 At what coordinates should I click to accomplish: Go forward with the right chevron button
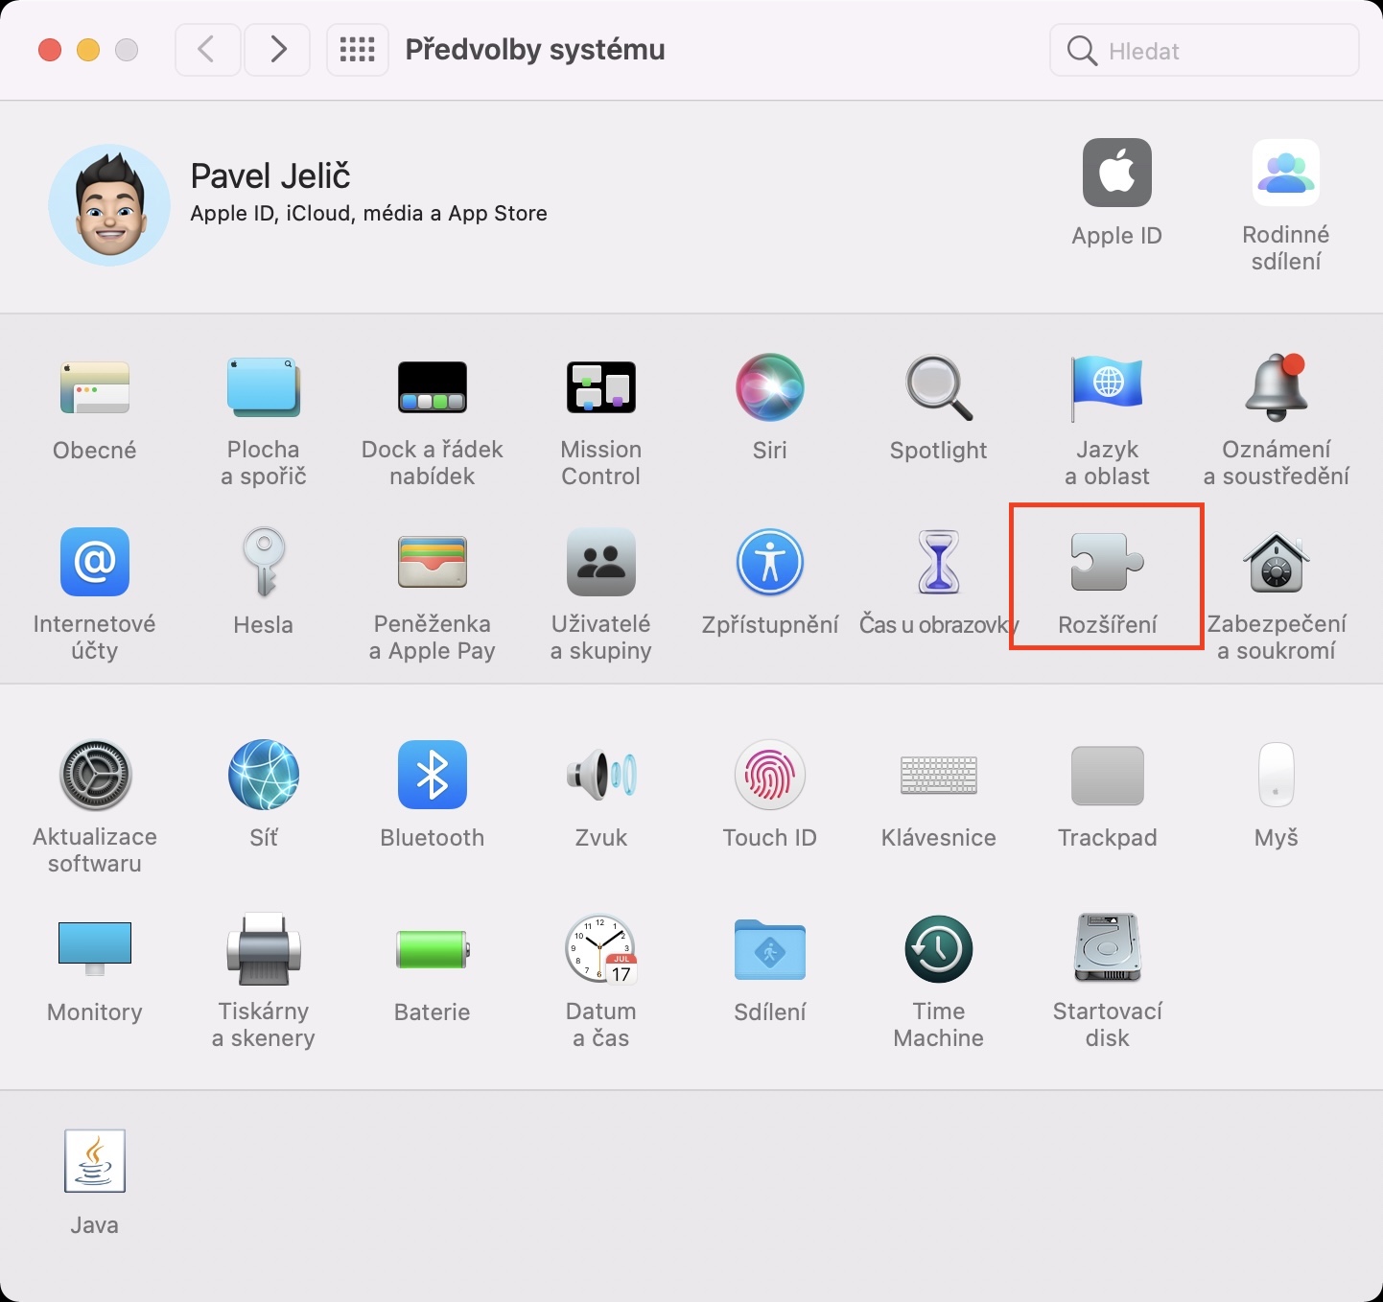pyautogui.click(x=277, y=50)
